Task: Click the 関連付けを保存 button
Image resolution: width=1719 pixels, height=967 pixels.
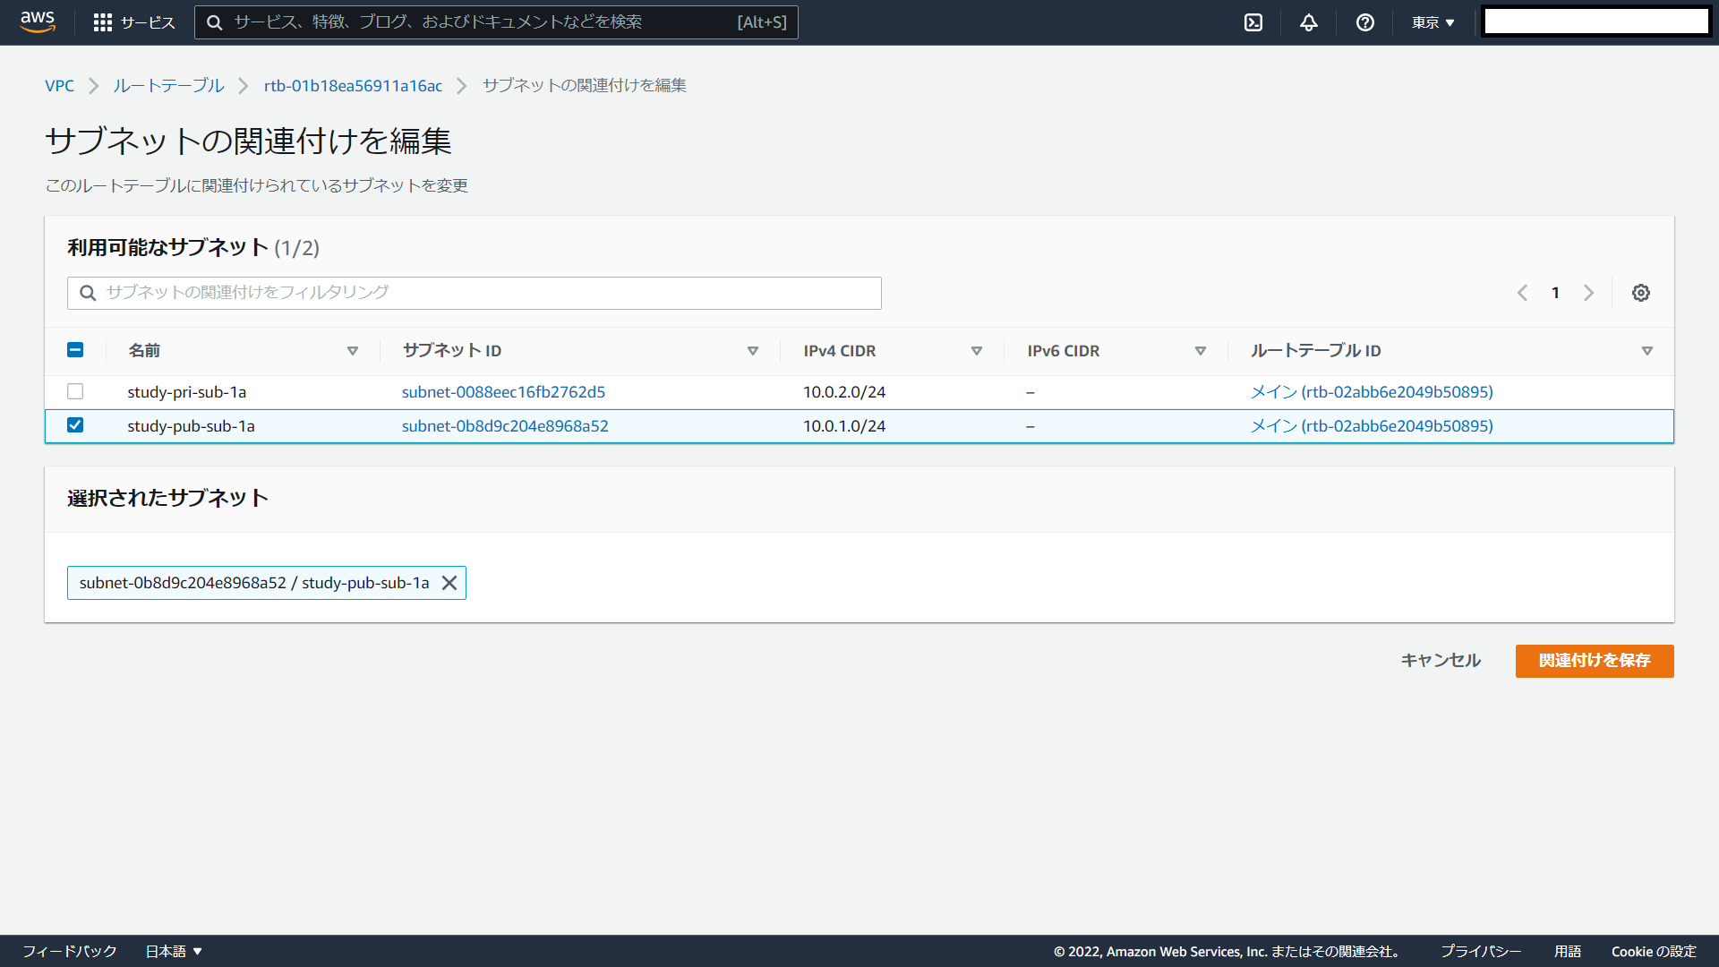Action: coord(1594,661)
